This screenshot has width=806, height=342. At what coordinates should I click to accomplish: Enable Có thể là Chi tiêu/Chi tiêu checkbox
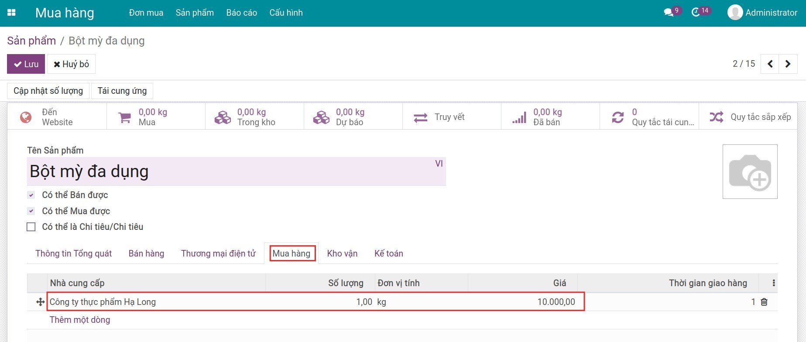click(31, 227)
